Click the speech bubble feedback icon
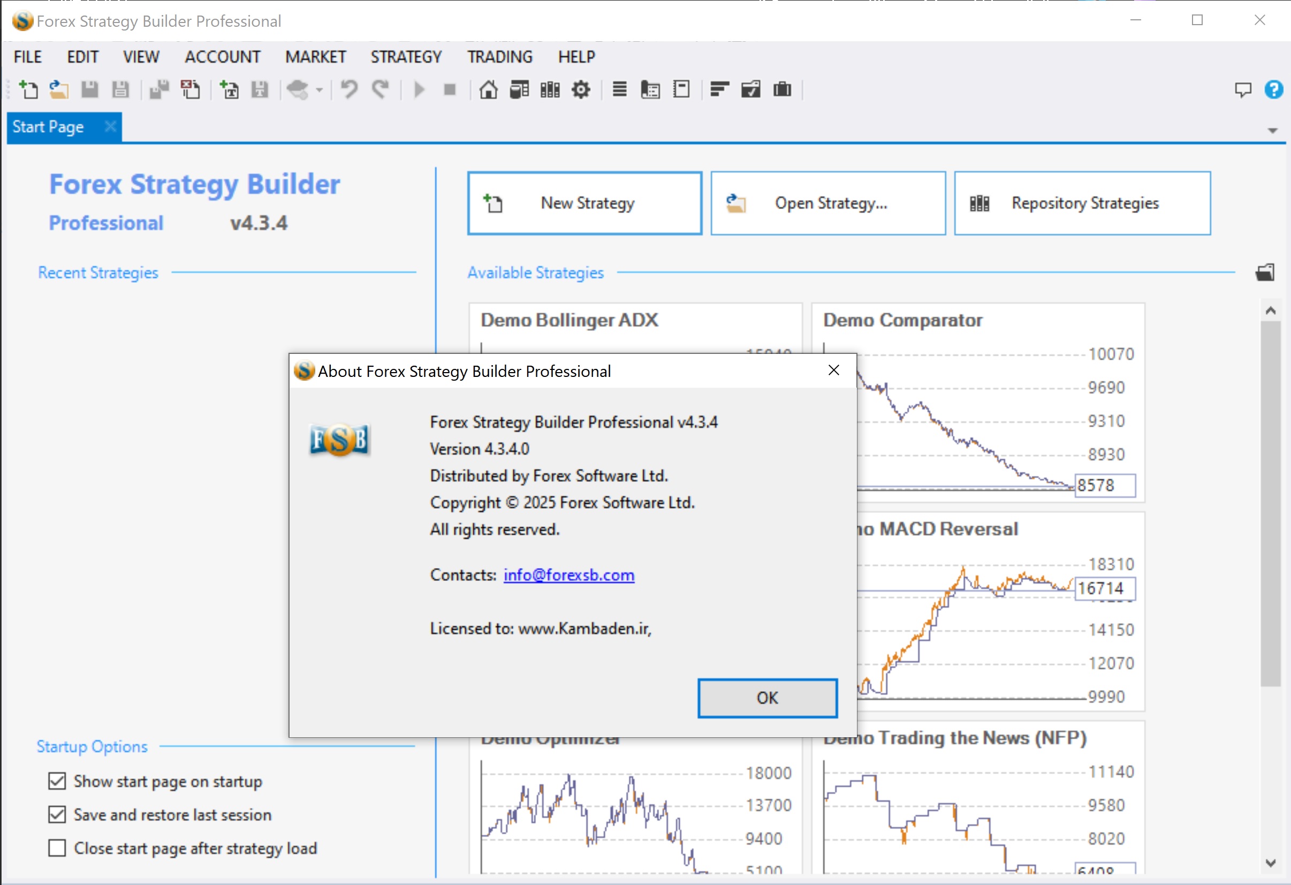The width and height of the screenshot is (1291, 885). pyautogui.click(x=1243, y=89)
